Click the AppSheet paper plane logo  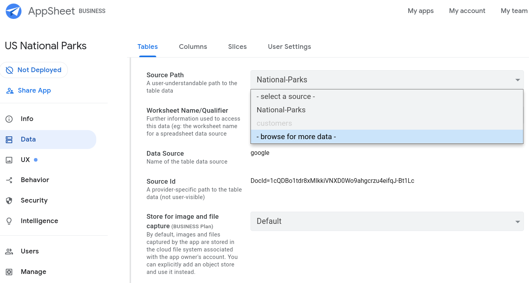pos(13,11)
